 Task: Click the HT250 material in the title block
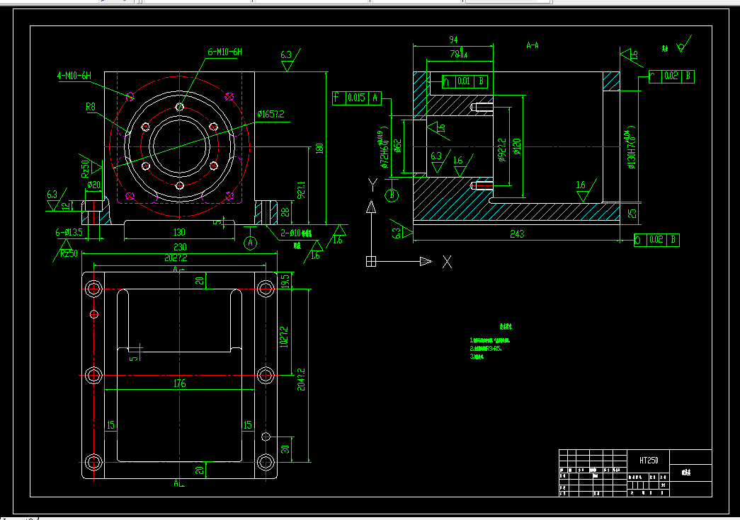pos(649,461)
